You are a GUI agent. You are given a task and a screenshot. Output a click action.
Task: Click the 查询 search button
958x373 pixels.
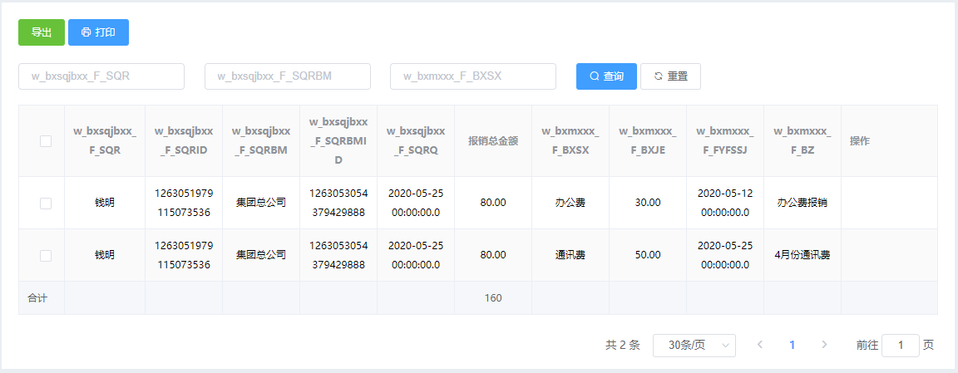[606, 76]
